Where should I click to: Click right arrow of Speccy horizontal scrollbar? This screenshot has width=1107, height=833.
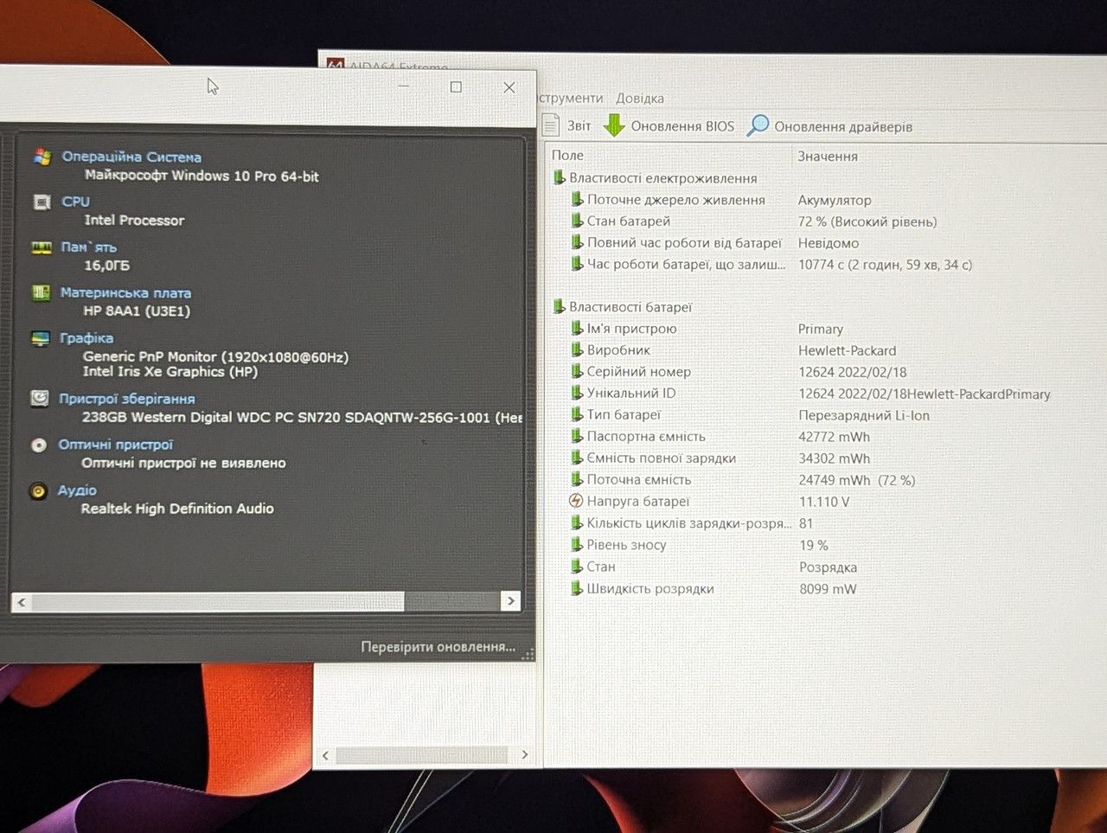(510, 601)
